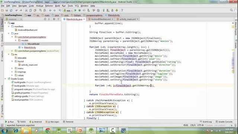Viewport: 238px width, 134px height.
Task: Click the collapse all icon in Project panel
Action: pyautogui.click(x=49, y=19)
